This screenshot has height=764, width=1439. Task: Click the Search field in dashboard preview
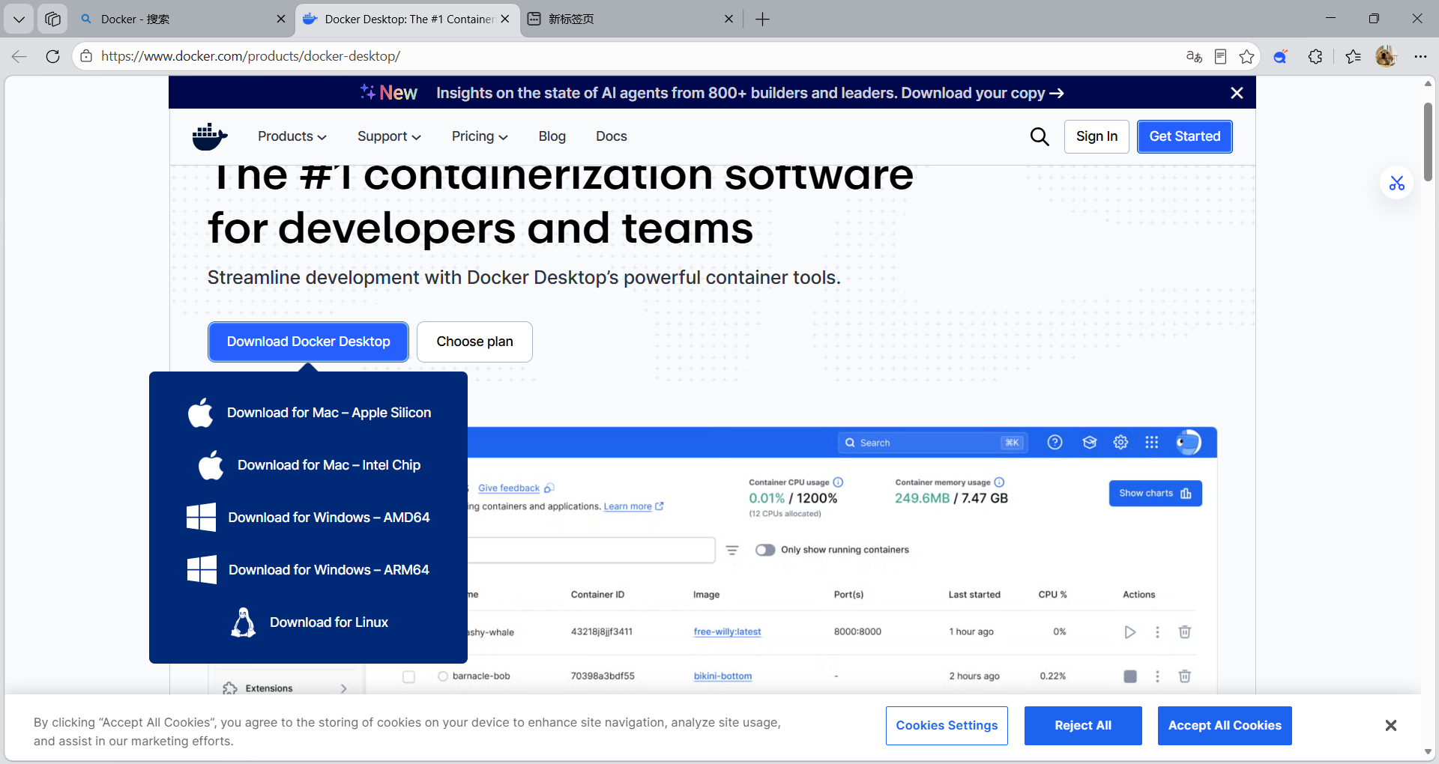(x=932, y=443)
